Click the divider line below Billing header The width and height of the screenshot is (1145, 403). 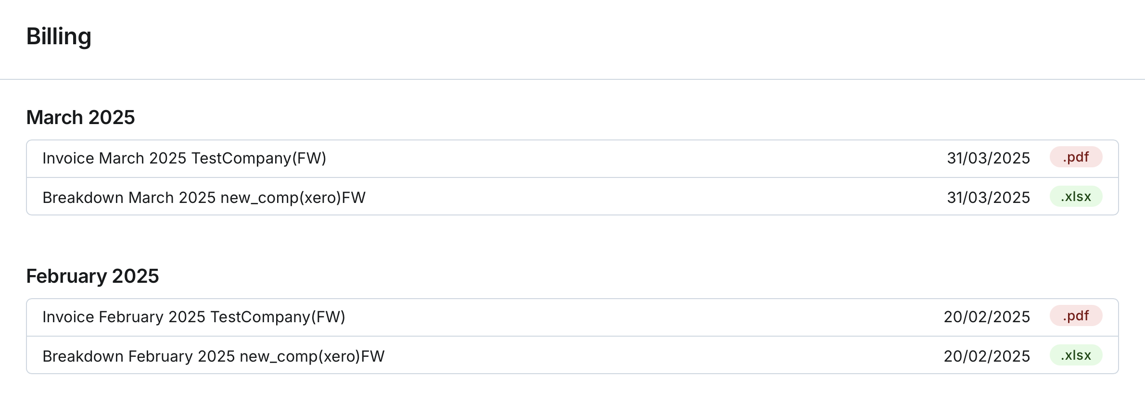[572, 79]
